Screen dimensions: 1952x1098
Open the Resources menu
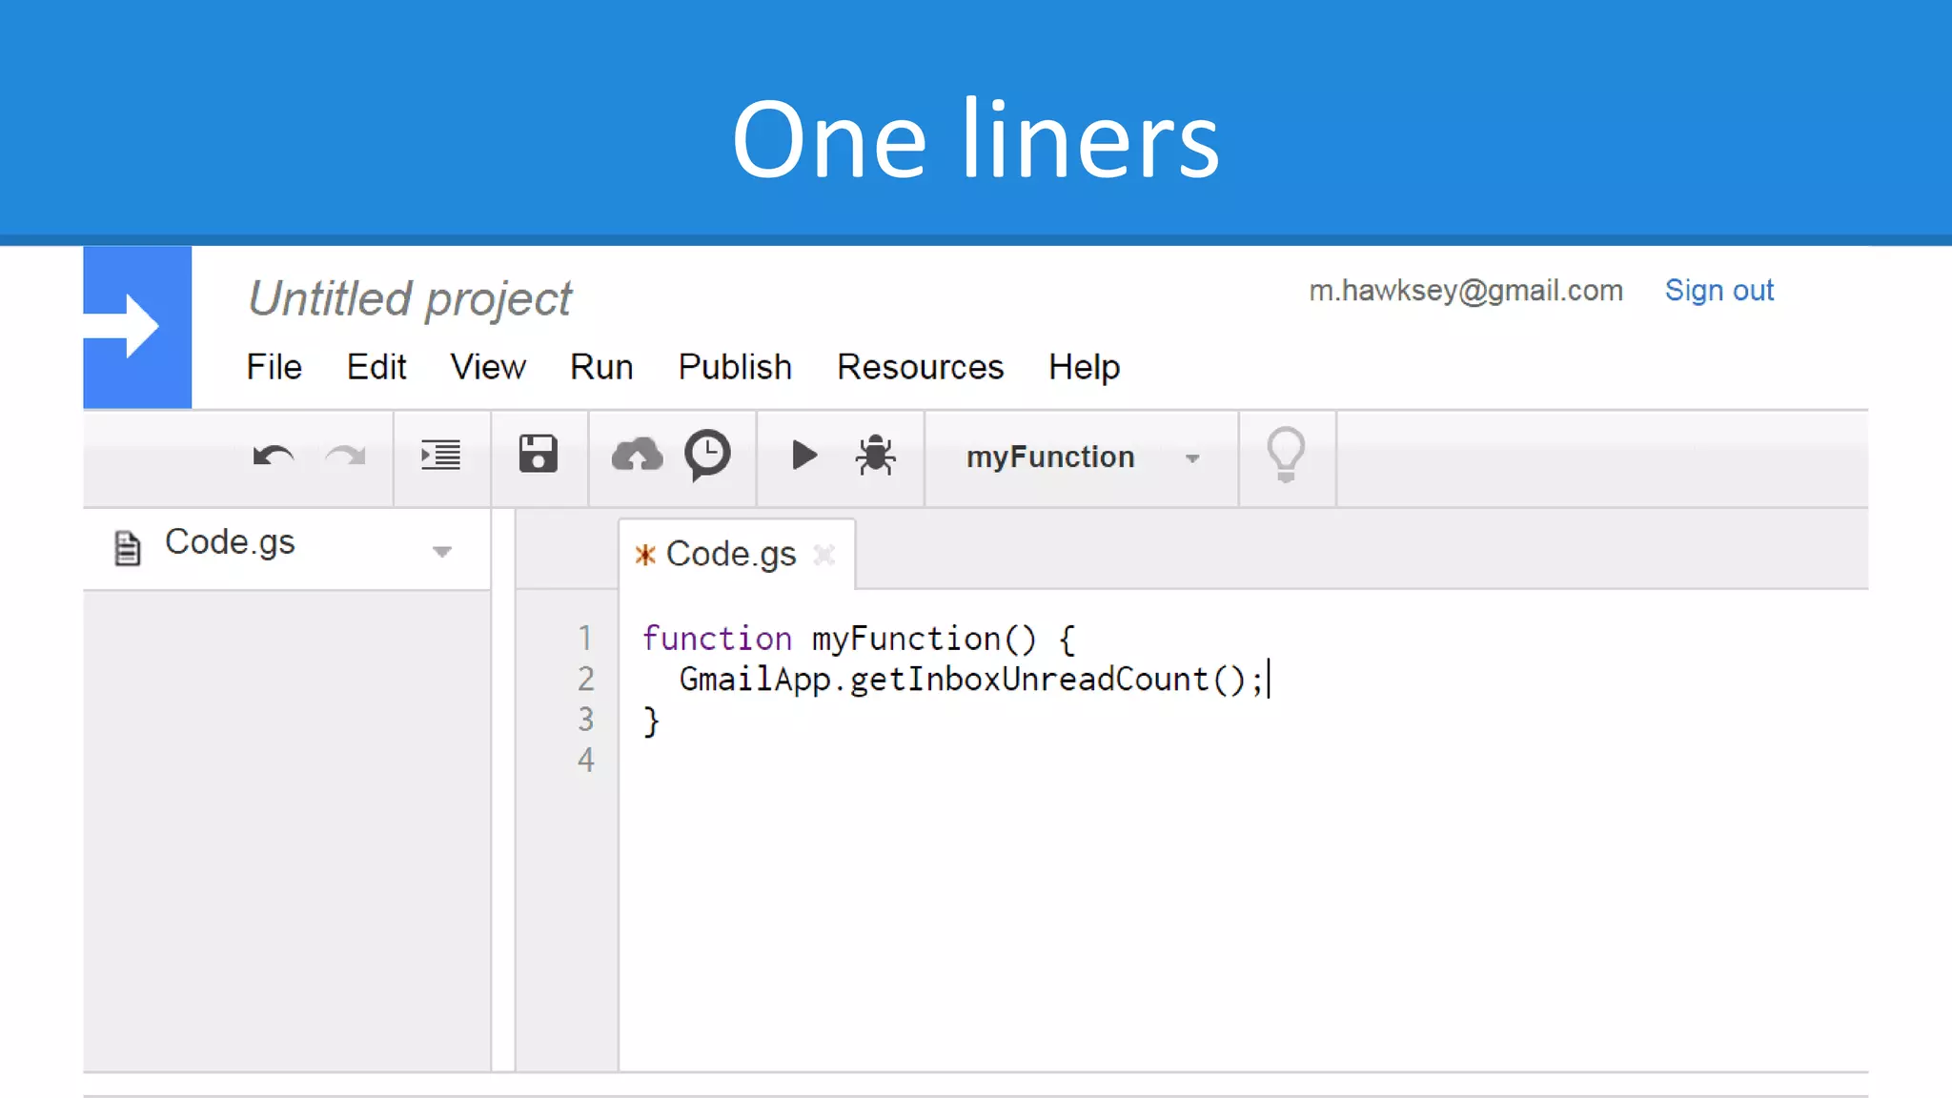tap(921, 367)
